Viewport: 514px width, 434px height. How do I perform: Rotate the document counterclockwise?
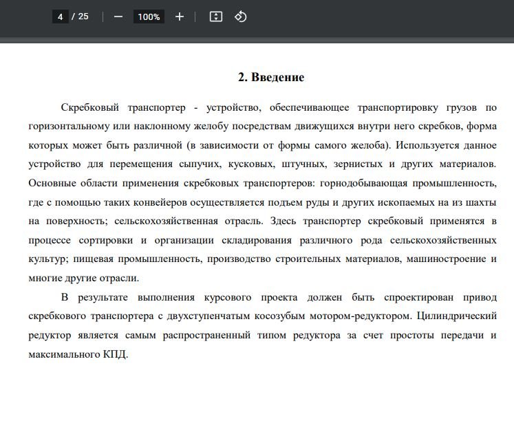(x=240, y=17)
